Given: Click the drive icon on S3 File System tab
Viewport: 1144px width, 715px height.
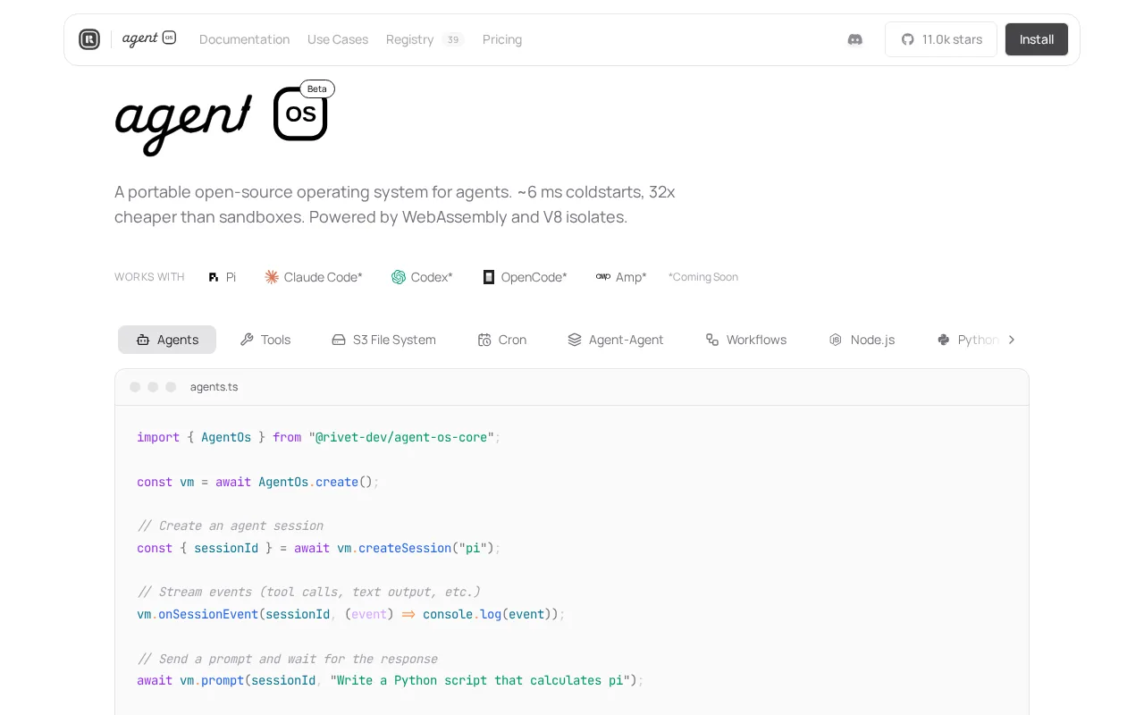Looking at the screenshot, I should tap(339, 340).
